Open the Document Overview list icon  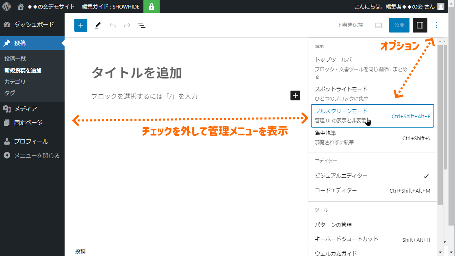(142, 25)
